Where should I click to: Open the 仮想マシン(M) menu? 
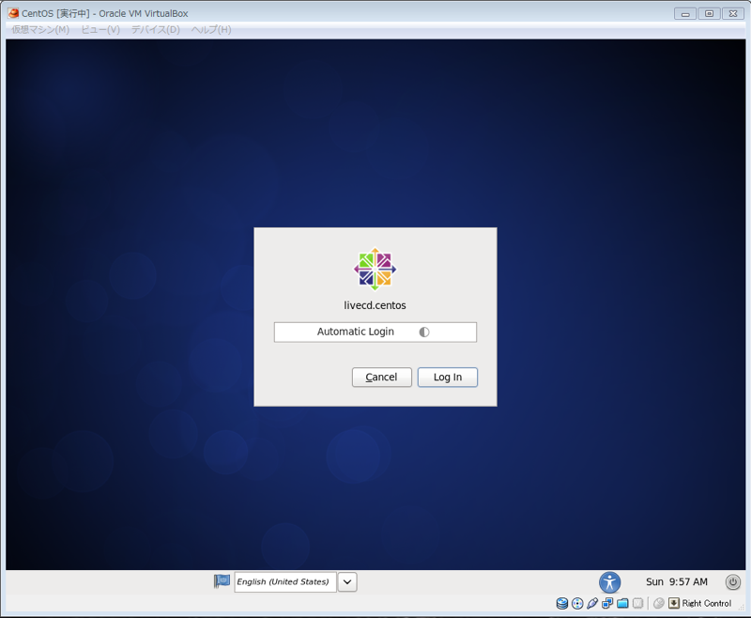click(x=40, y=30)
